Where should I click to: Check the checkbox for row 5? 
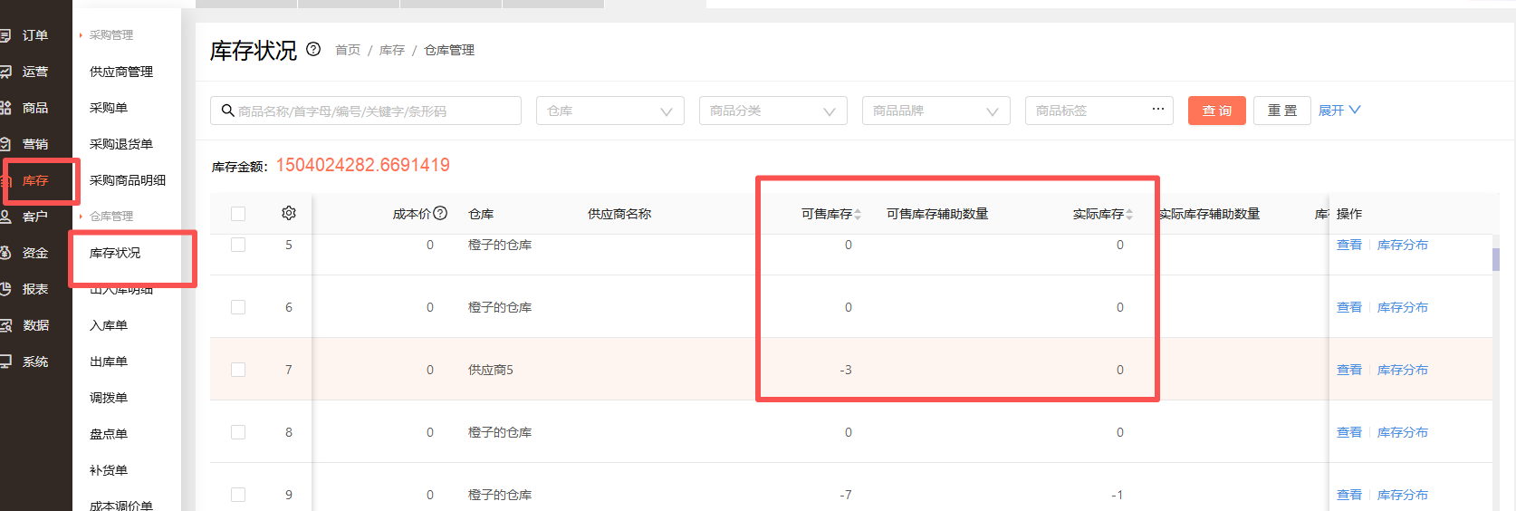pos(238,245)
